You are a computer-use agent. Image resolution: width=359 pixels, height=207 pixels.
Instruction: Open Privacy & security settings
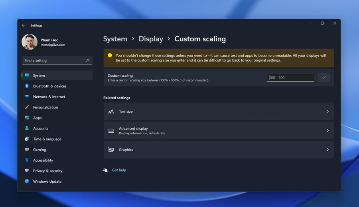(x=57, y=171)
